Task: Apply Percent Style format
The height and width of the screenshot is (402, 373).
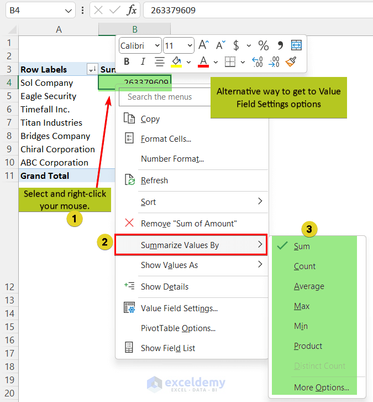Action: coord(263,45)
